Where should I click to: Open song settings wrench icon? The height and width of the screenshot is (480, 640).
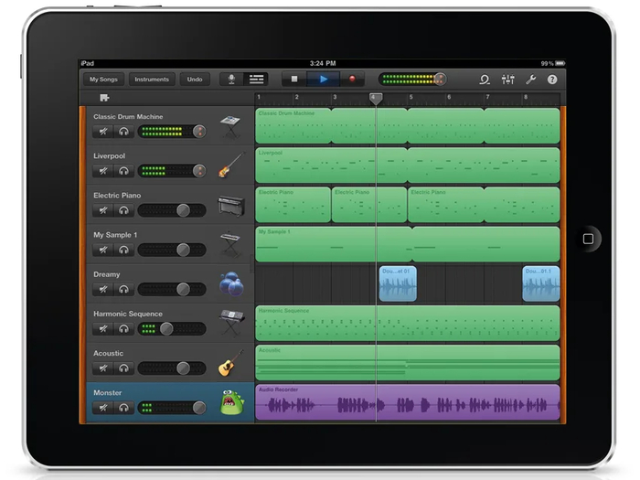[530, 80]
